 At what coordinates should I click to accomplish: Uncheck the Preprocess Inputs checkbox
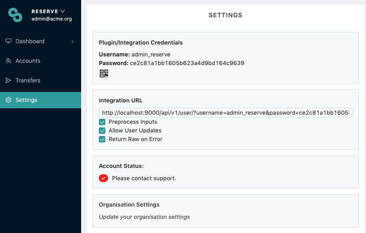pyautogui.click(x=103, y=122)
